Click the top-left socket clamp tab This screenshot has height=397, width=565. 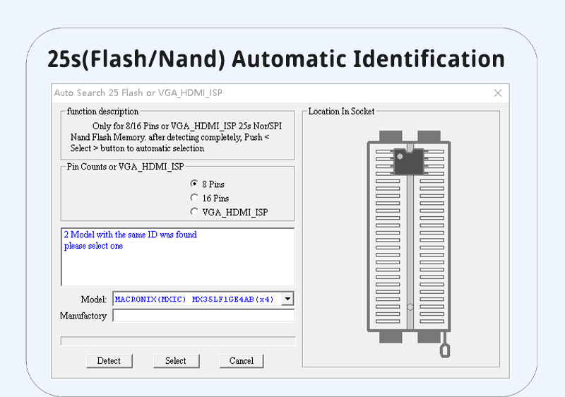[391, 136]
